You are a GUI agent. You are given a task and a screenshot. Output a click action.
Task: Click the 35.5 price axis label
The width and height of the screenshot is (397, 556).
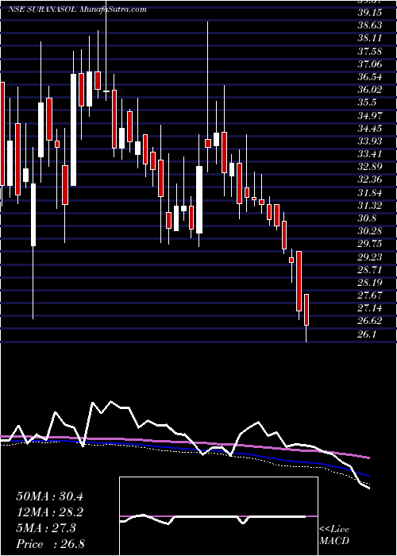pyautogui.click(x=367, y=102)
